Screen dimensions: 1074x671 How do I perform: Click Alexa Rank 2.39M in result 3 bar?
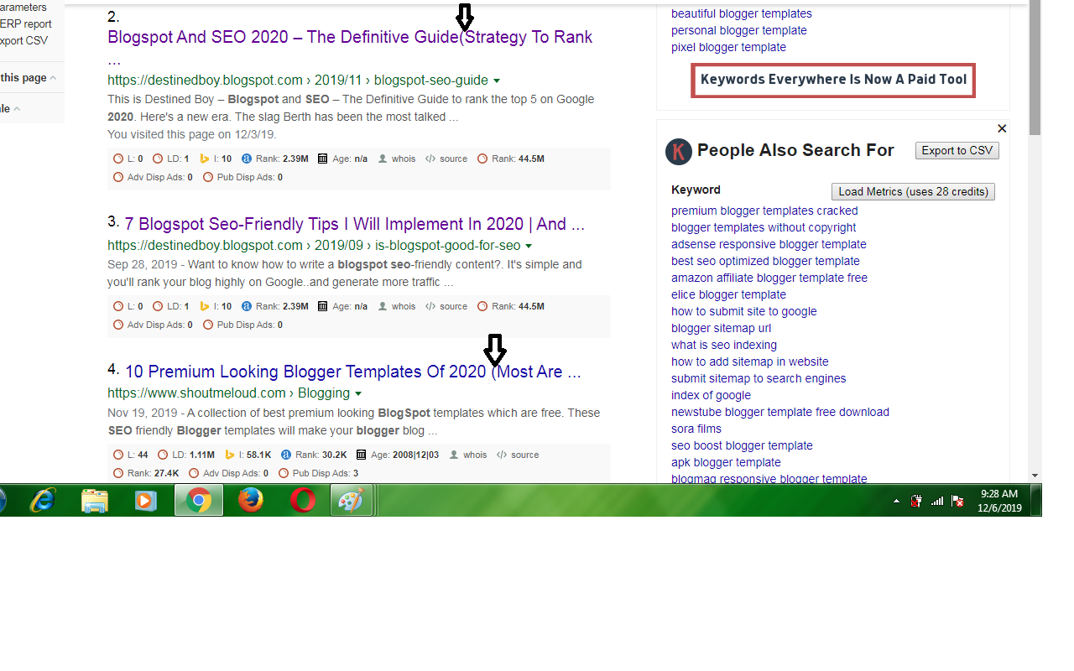pos(274,306)
